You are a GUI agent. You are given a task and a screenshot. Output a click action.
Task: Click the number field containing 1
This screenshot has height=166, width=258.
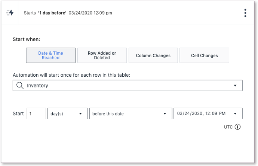(36, 114)
